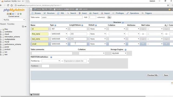Open navigation panel settings gear icon
Screen dimensions: 173x97
[x=18, y=14]
